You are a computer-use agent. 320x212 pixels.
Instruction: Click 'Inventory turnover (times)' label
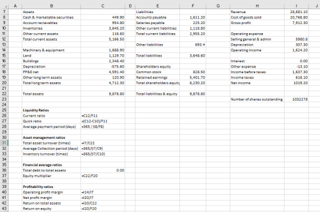pyautogui.click(x=45, y=154)
